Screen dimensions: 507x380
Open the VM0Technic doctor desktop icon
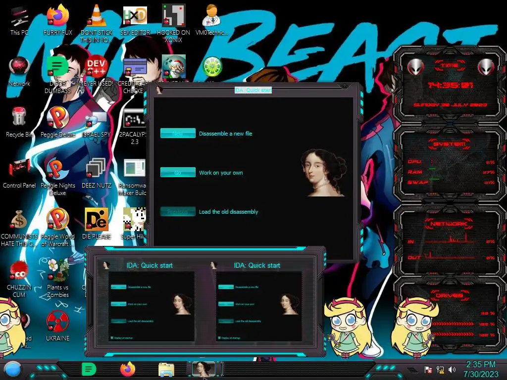212,20
